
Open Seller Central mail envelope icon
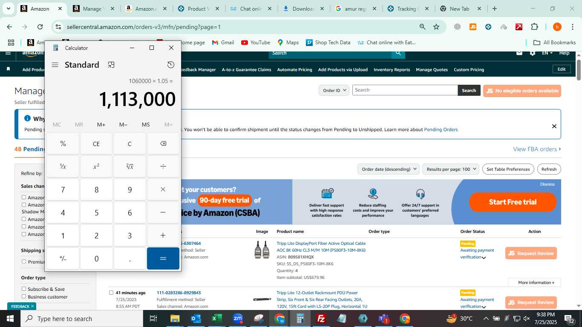(x=519, y=53)
